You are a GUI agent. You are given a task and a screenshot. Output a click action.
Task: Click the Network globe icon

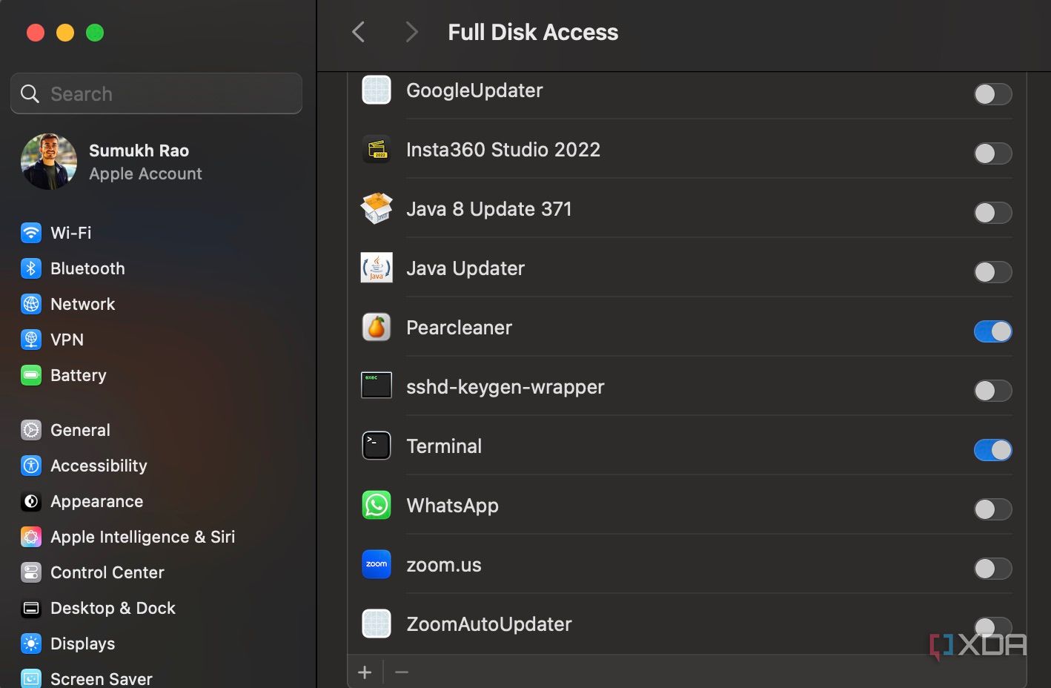31,304
